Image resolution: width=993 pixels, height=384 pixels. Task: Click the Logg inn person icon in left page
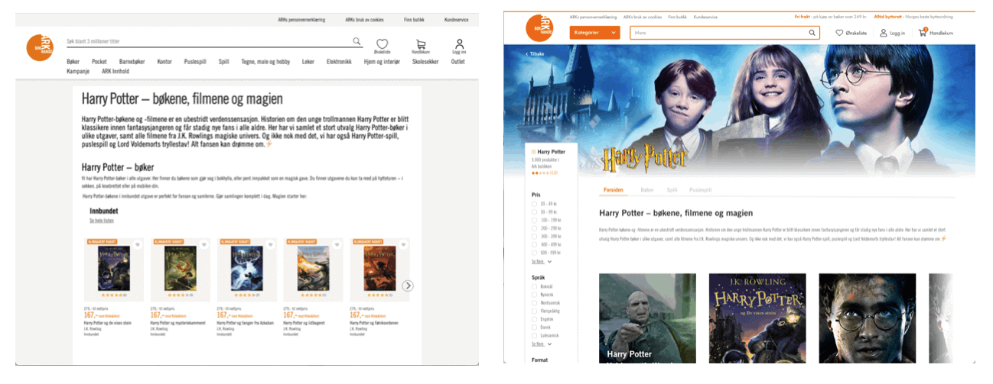tap(459, 44)
